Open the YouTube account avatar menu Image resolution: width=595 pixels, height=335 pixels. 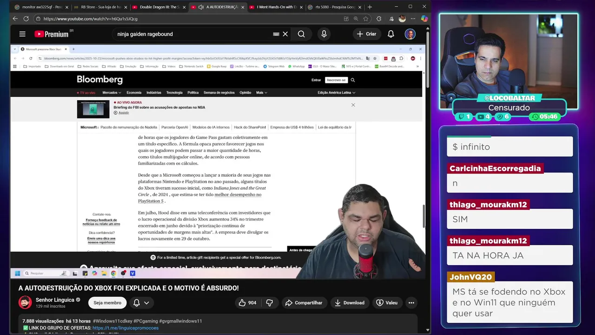[410, 34]
